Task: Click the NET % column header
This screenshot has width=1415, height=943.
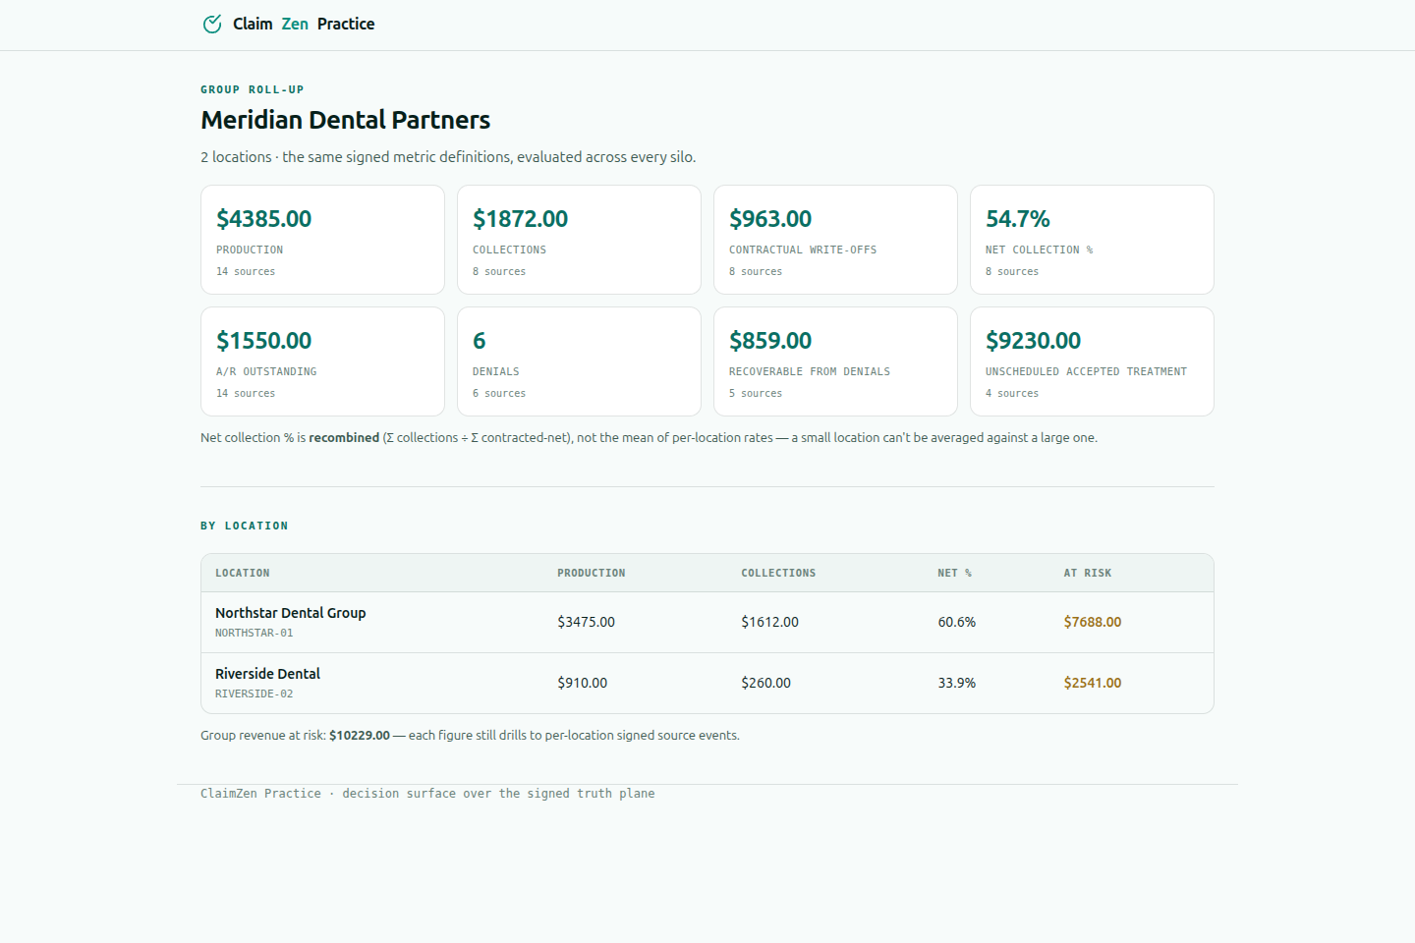Action: click(954, 573)
